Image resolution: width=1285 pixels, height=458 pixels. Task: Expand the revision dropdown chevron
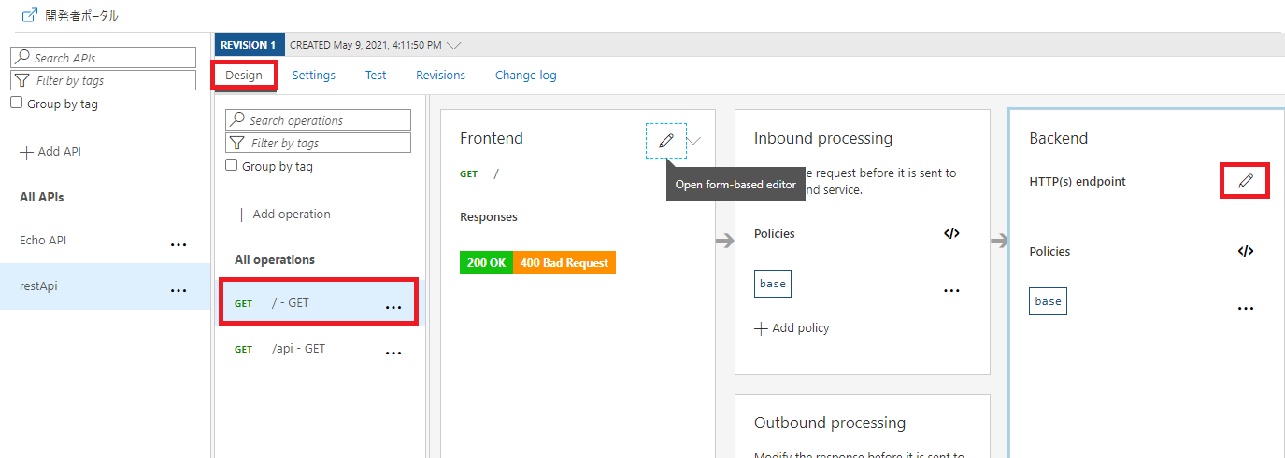pos(454,45)
